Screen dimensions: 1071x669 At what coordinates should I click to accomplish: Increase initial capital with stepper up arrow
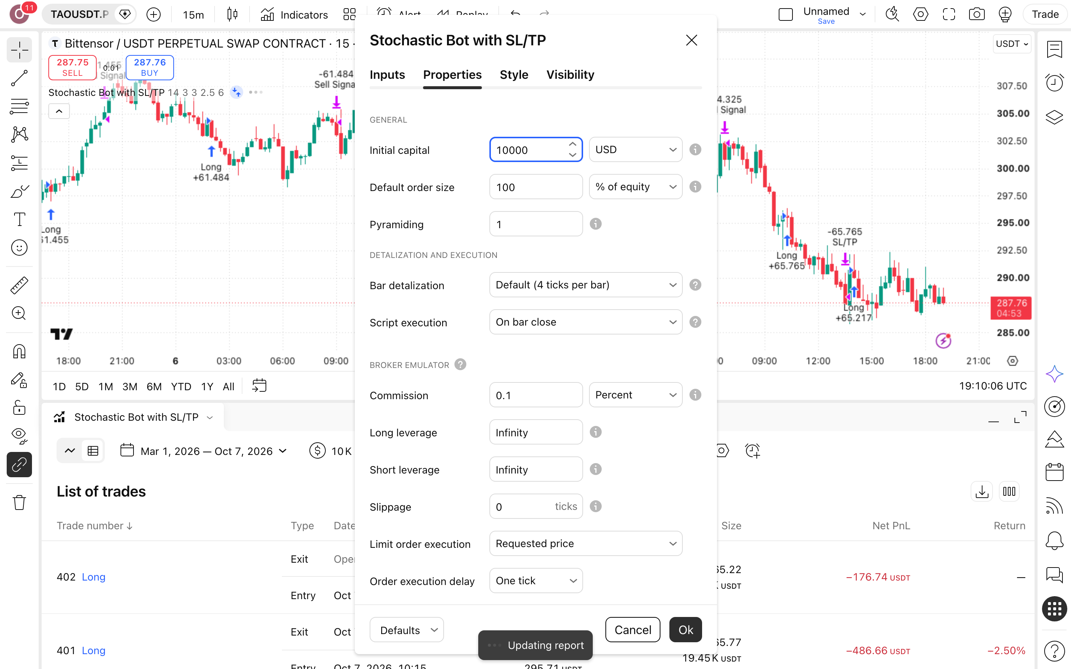point(572,144)
